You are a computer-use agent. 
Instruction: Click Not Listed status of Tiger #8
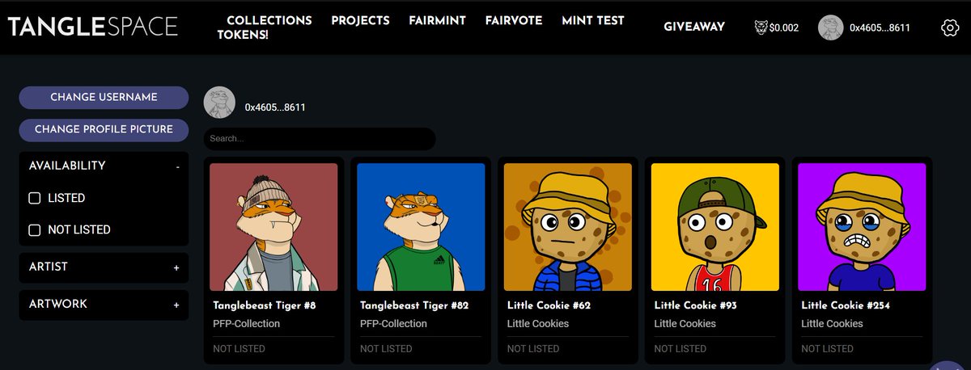pyautogui.click(x=239, y=349)
